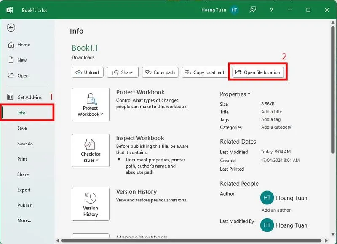
Task: Choose Save in the sidebar
Action: point(22,128)
